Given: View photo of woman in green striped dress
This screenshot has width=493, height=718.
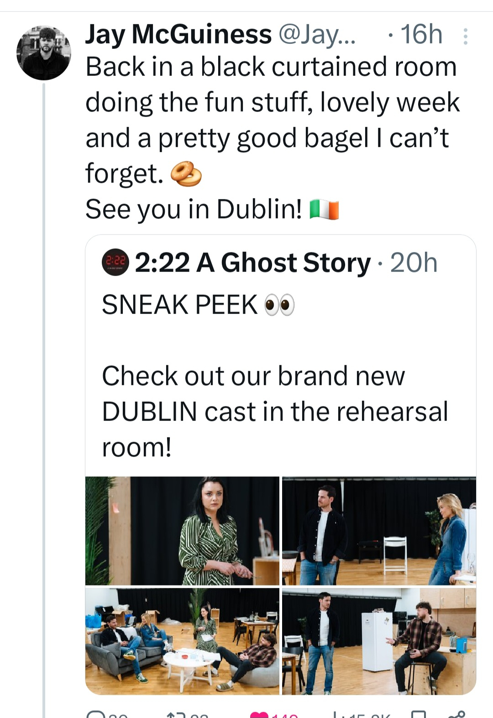Looking at the screenshot, I should (182, 531).
